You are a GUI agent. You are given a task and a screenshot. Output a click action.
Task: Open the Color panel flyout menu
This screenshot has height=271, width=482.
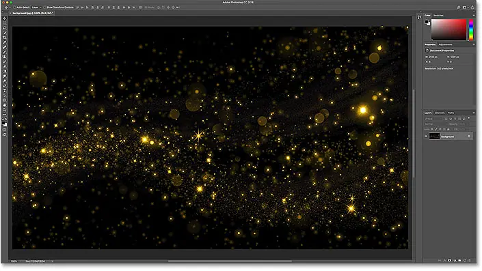point(473,15)
